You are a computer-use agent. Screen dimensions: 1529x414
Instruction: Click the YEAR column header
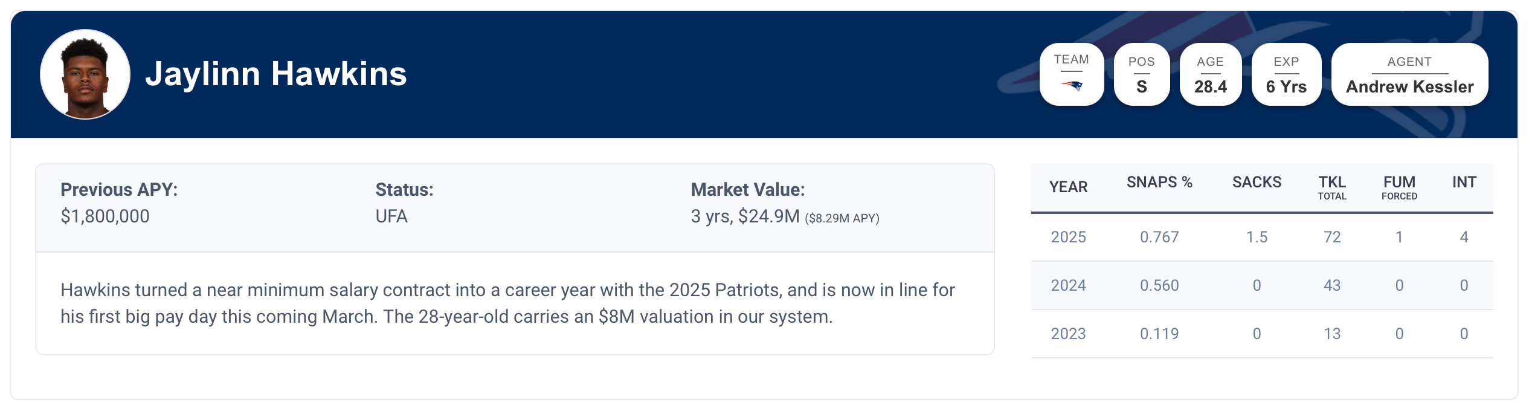(1068, 187)
